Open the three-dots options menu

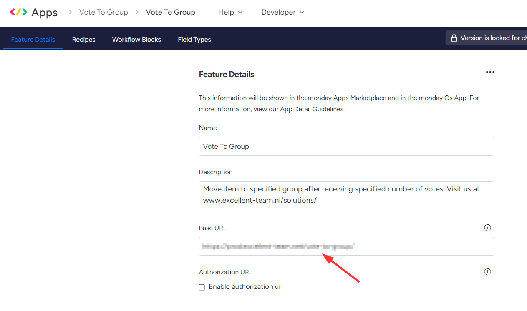pyautogui.click(x=490, y=72)
